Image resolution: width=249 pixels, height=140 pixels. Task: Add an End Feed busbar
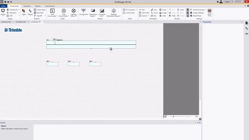tap(39, 13)
